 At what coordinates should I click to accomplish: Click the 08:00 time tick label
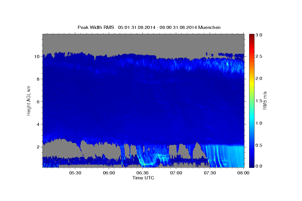(x=244, y=173)
